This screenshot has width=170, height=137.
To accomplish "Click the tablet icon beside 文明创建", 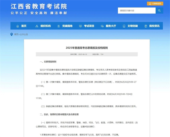I will [x=124, y=26].
